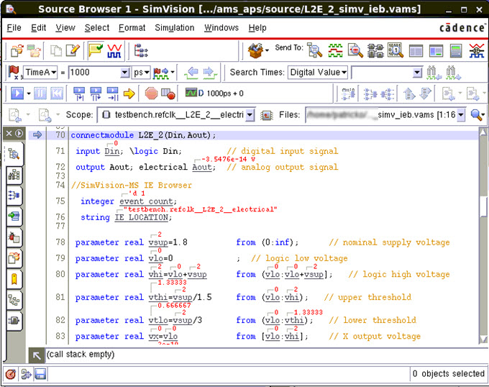Click the yellow arrow next-step icon
Screen dimensions: 489x387
[129, 94]
